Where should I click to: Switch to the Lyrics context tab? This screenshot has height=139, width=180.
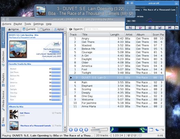(x=45, y=30)
